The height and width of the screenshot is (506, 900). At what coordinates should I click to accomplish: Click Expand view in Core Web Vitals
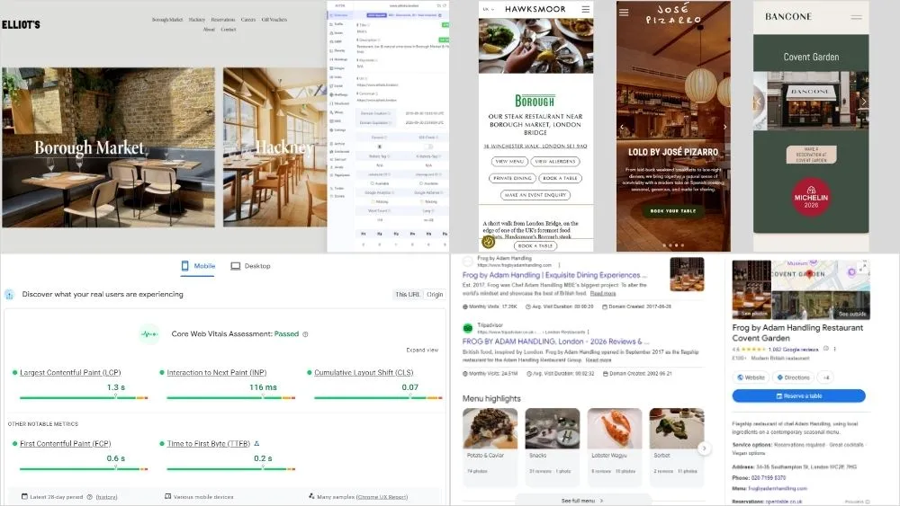[422, 350]
